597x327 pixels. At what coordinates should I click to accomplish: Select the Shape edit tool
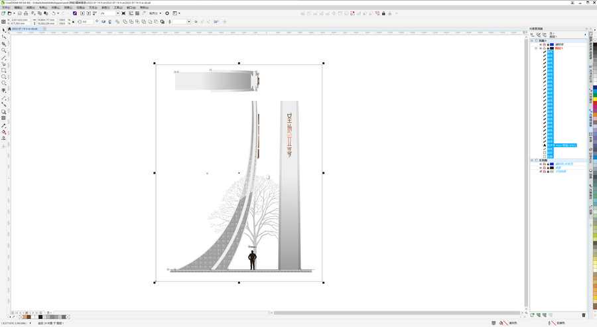(4, 37)
